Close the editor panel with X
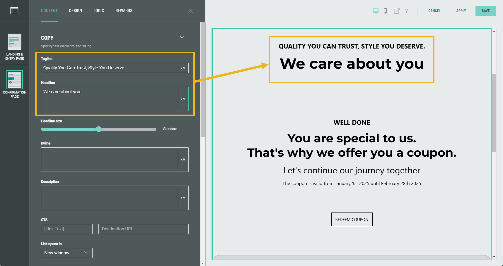This screenshot has height=266, width=503. [x=190, y=11]
